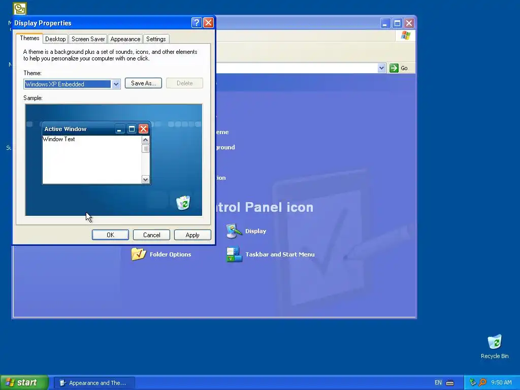Click the Apply button
520x390 pixels.
coord(192,235)
